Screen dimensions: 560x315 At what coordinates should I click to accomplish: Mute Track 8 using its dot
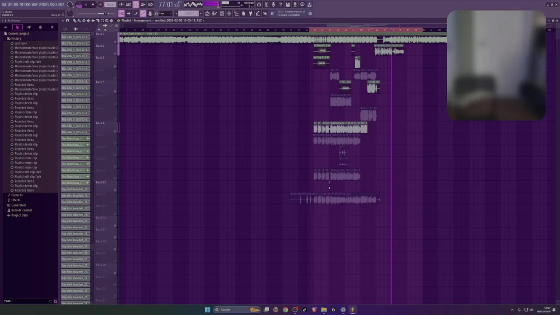[115, 131]
